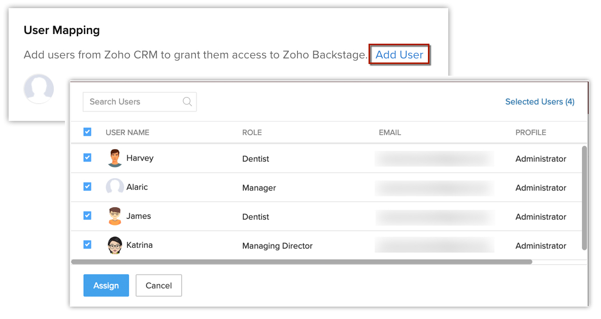Image resolution: width=601 pixels, height=319 pixels.
Task: Click Katrina's avatar picture
Action: pos(115,245)
